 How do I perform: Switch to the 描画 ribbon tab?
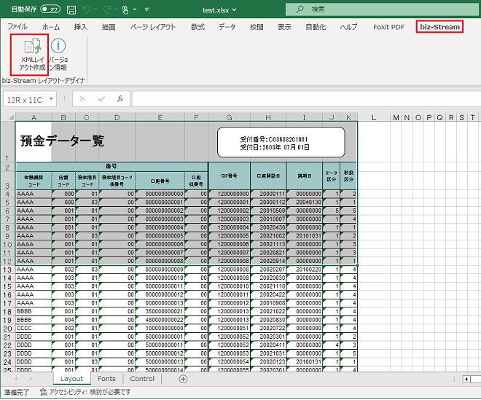[x=109, y=27]
